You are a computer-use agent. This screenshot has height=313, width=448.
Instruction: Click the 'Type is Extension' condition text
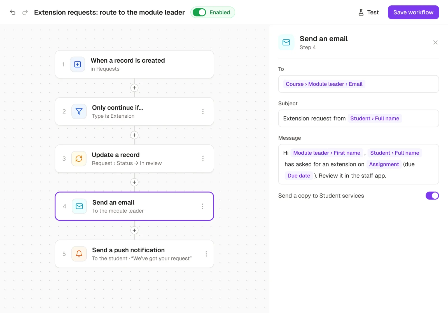(x=113, y=116)
